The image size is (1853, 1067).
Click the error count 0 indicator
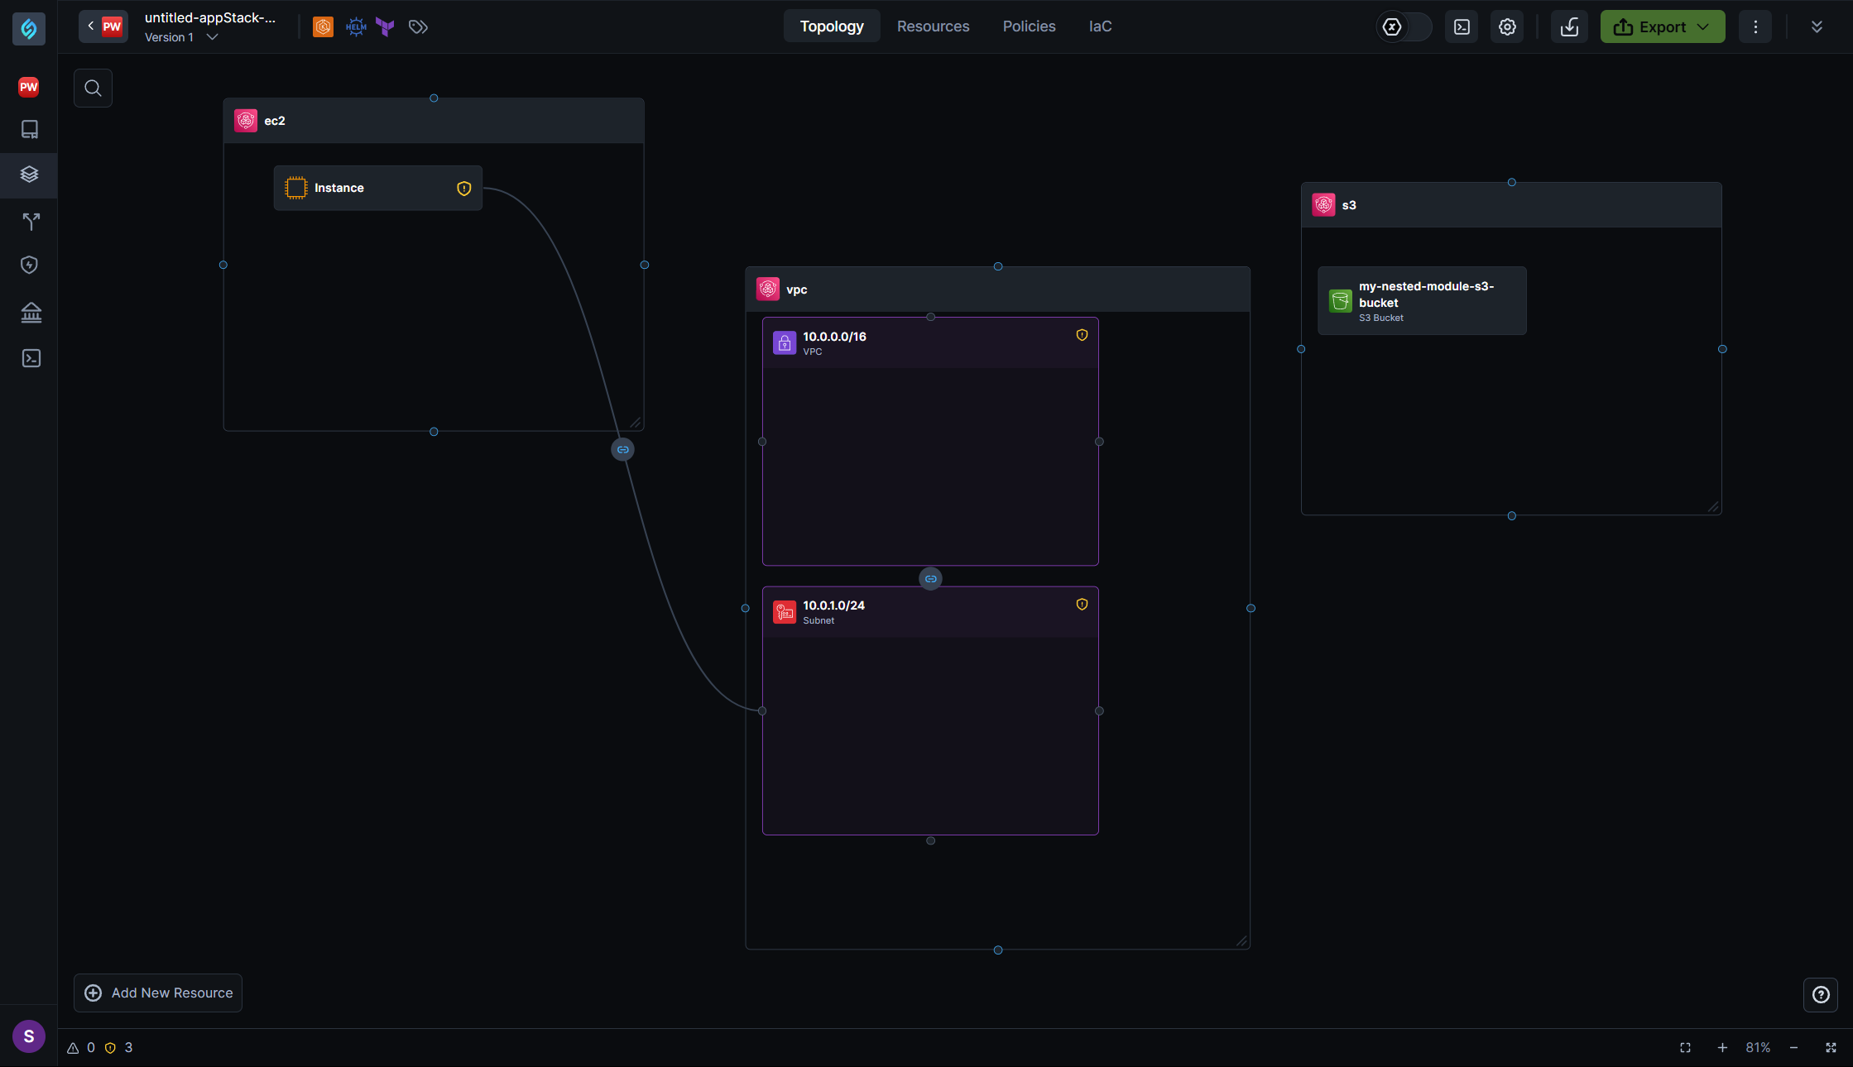tap(81, 1048)
